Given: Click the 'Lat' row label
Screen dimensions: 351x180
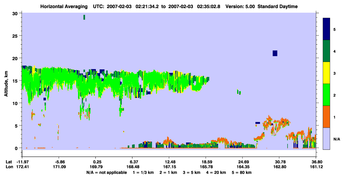Looking at the screenshot, I should tap(9, 162).
